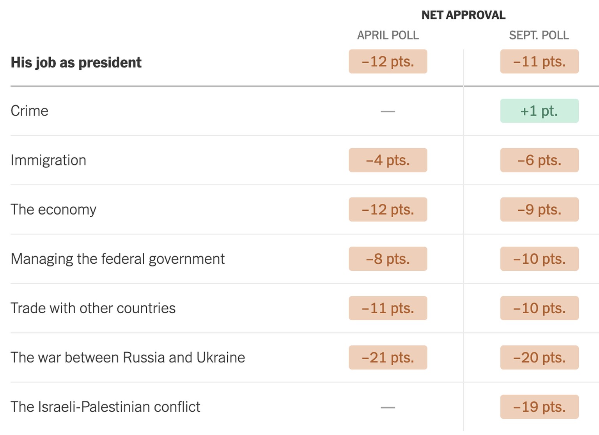
Task: Click 'Managing the federal government' label
Action: (118, 259)
